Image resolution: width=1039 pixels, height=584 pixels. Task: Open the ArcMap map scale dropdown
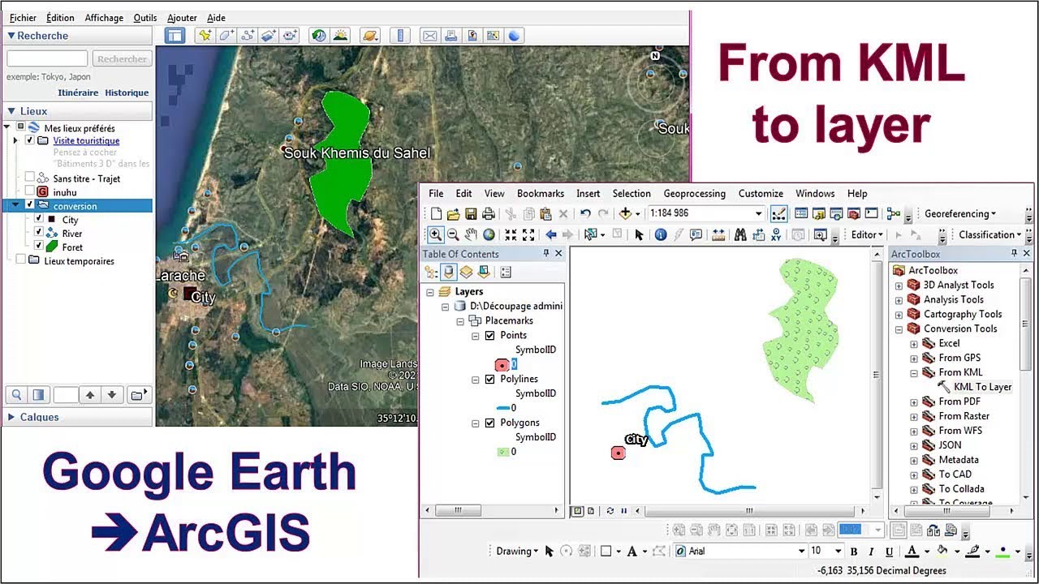pos(759,214)
